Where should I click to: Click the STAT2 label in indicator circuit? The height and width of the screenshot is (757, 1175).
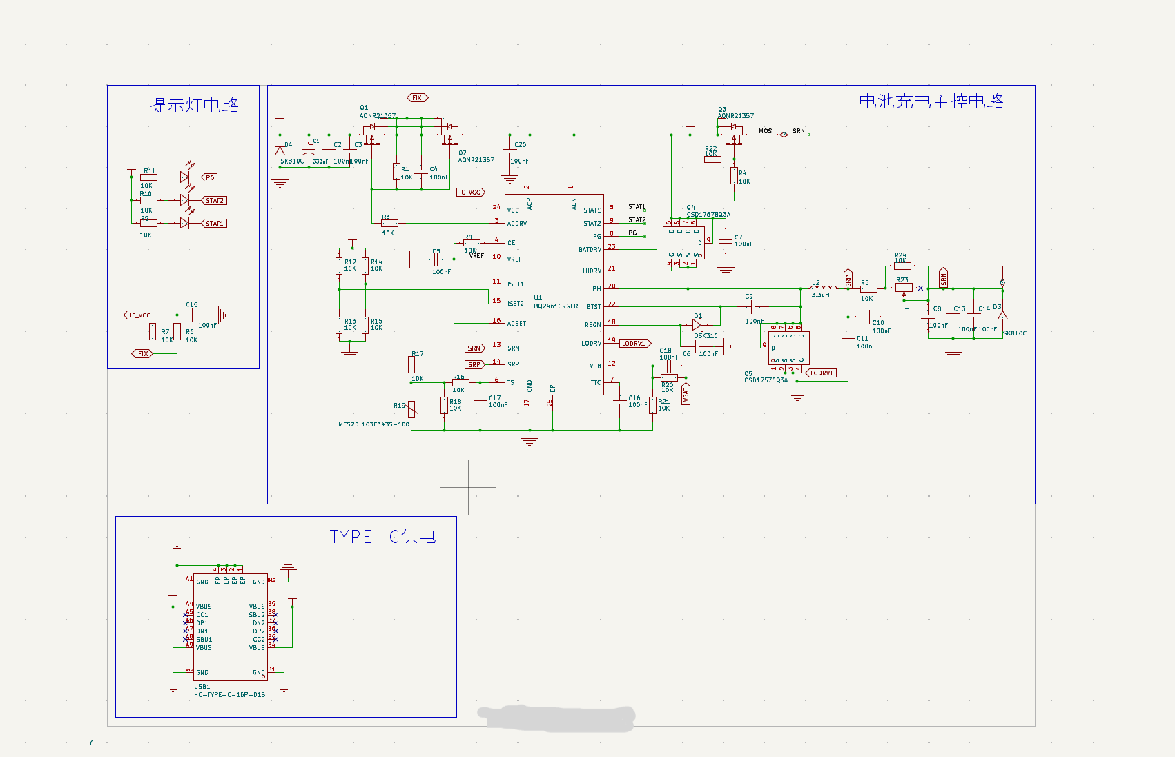215,201
